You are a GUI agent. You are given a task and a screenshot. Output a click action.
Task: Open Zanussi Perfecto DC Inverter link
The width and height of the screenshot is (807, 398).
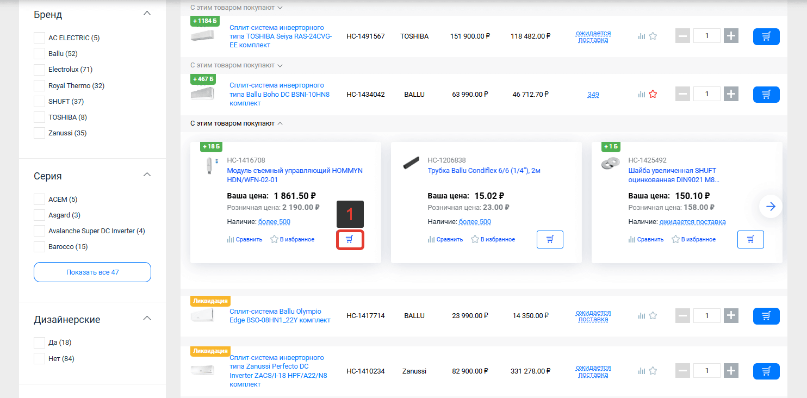coord(277,371)
